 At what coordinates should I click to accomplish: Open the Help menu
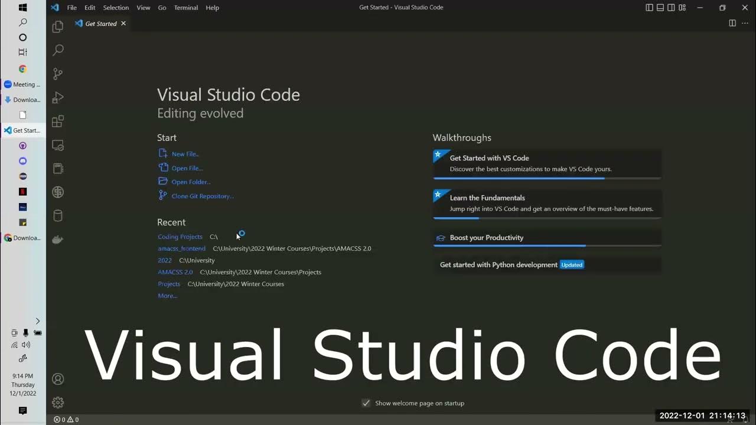(212, 8)
